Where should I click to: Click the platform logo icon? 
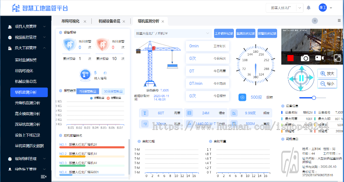click(16, 8)
